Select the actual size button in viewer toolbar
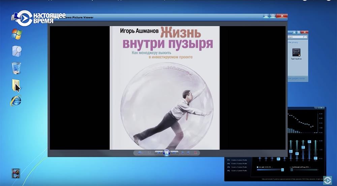This screenshot has height=186, width=337. click(149, 153)
